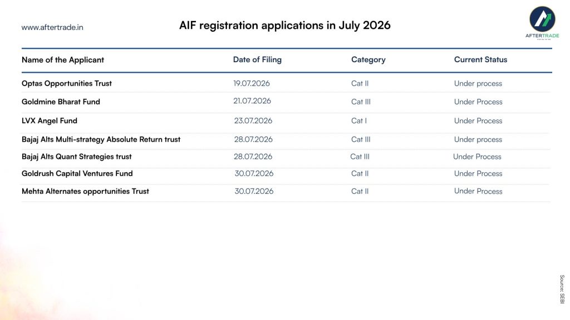The width and height of the screenshot is (570, 320).
Task: Click the 21.07.2026 filing date
Action: (252, 101)
